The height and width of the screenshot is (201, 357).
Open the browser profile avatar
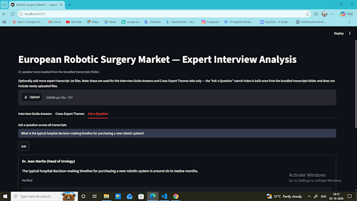coord(324,14)
